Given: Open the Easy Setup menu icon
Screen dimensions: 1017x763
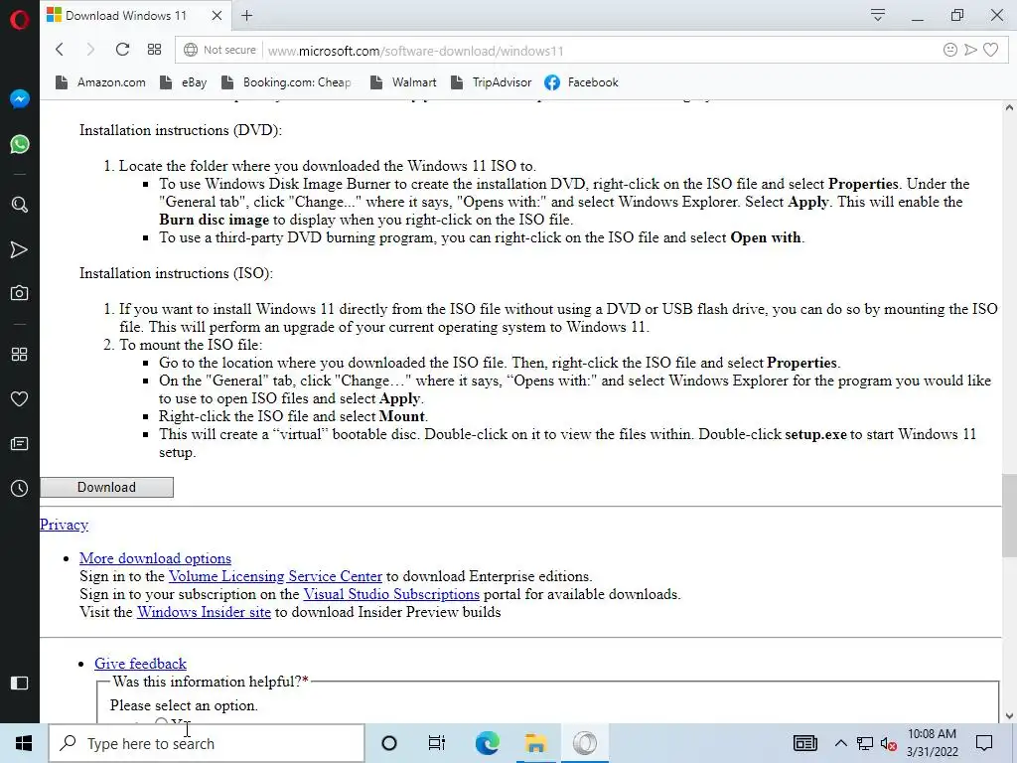Looking at the screenshot, I should (878, 15).
